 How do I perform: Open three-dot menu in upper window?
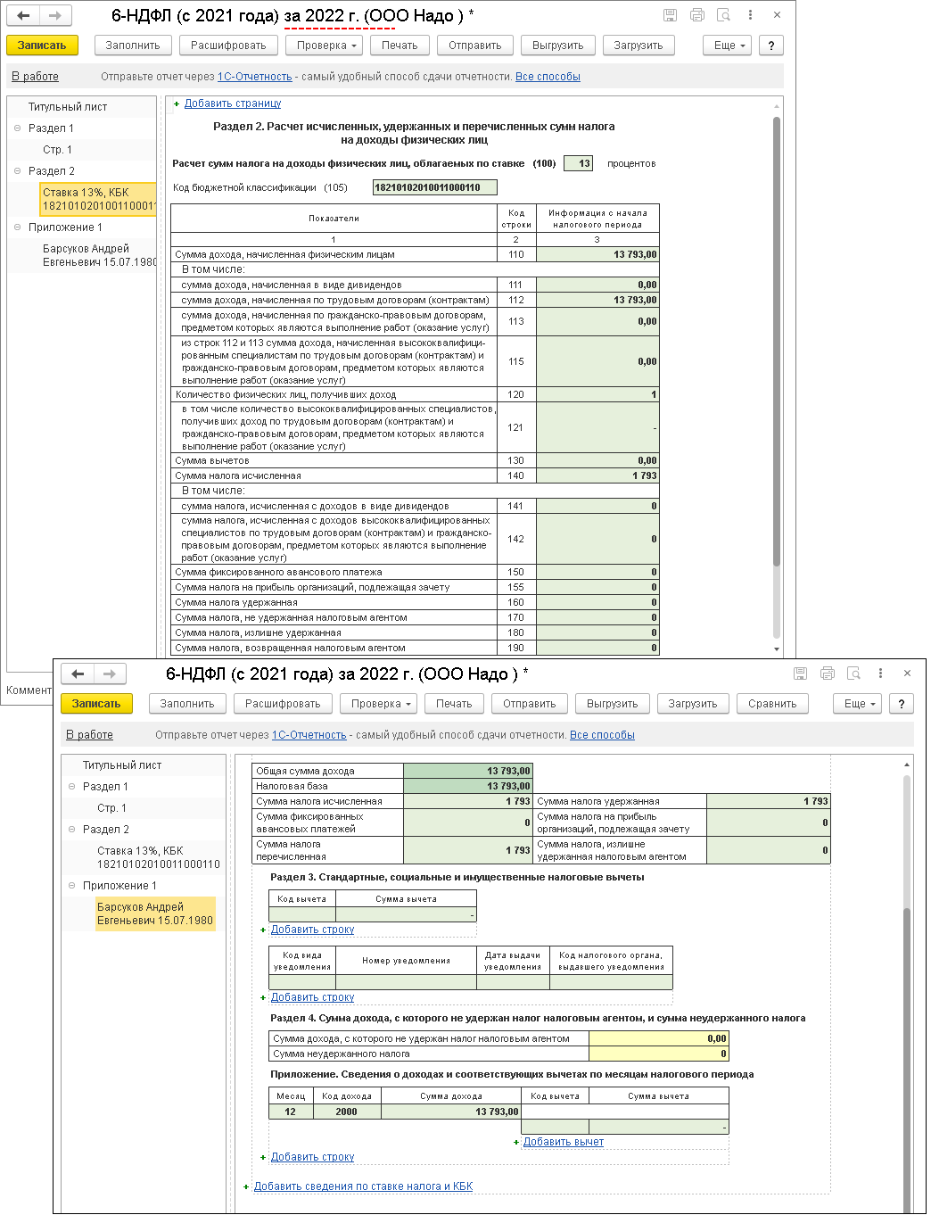750,15
